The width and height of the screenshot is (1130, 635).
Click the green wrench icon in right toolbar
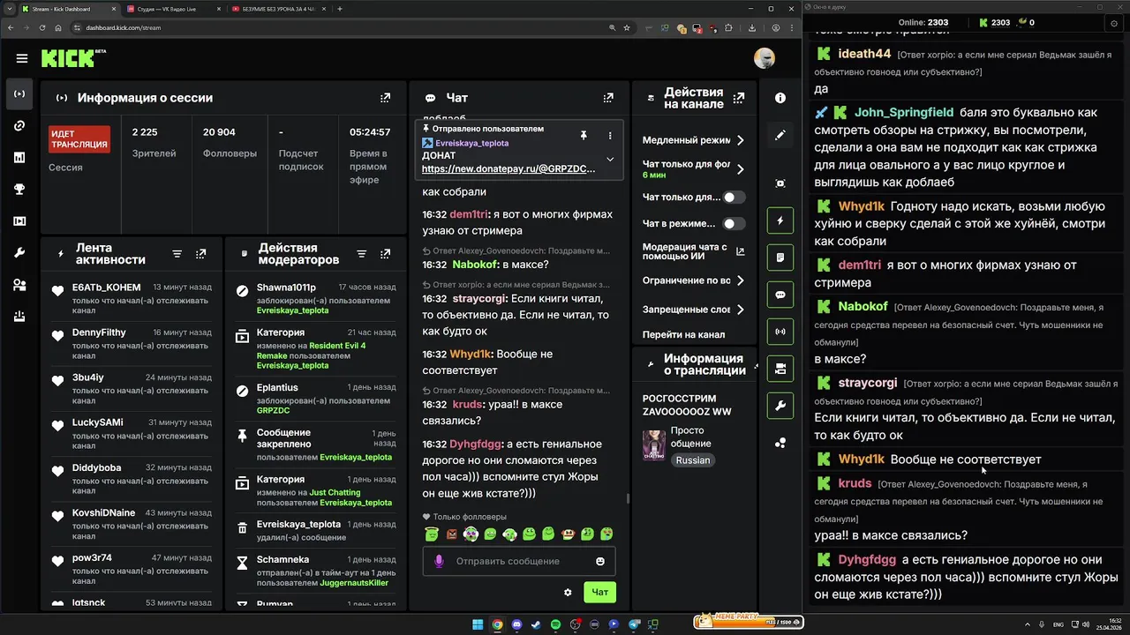click(780, 406)
